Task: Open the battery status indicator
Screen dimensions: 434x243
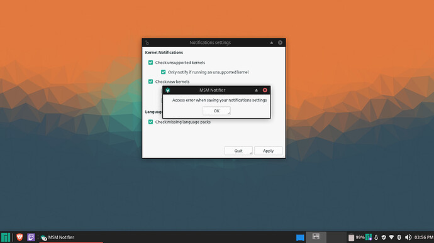Action: pos(357,237)
